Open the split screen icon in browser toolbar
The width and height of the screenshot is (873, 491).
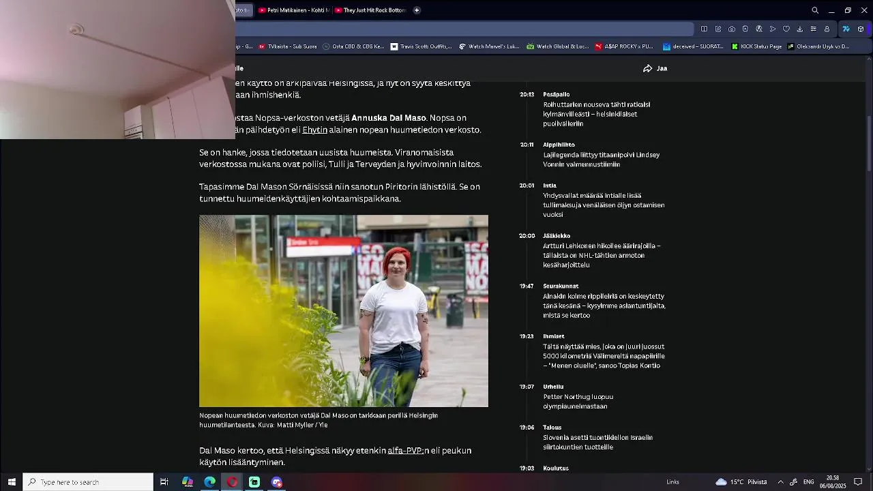(704, 29)
